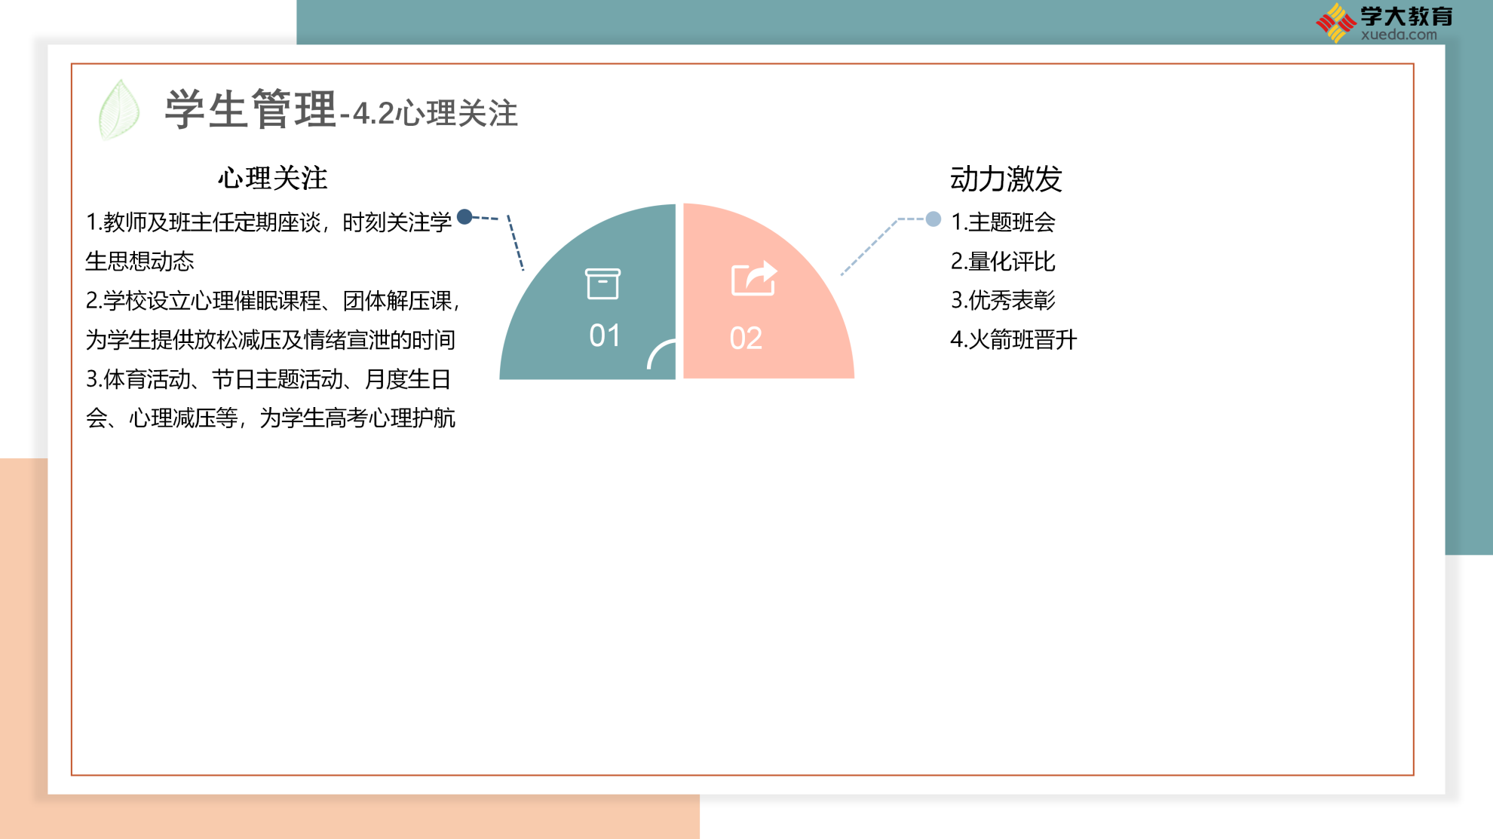
Task: Select the bold heading 心理关注
Action: [273, 178]
